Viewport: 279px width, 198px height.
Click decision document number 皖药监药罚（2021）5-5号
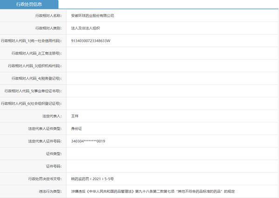pos(92,178)
